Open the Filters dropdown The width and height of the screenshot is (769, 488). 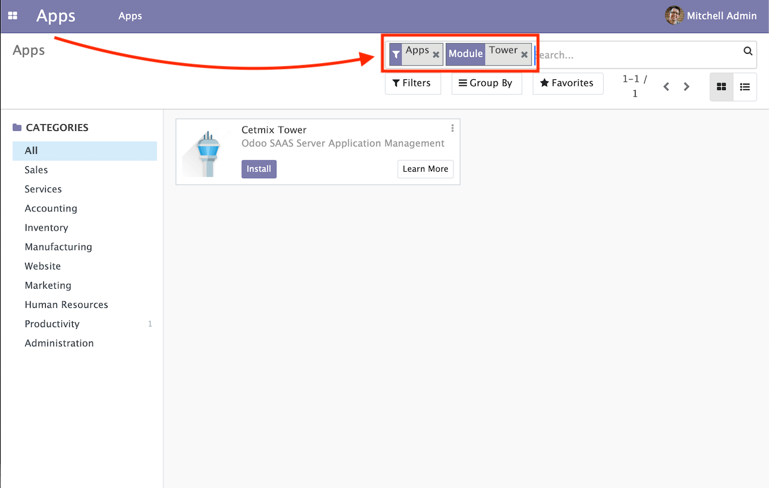coord(412,83)
